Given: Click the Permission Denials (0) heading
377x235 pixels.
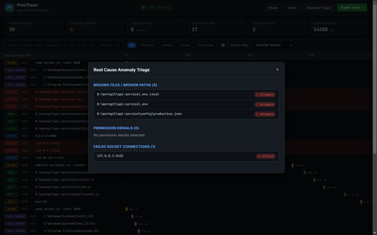Looking at the screenshot, I should (x=116, y=128).
